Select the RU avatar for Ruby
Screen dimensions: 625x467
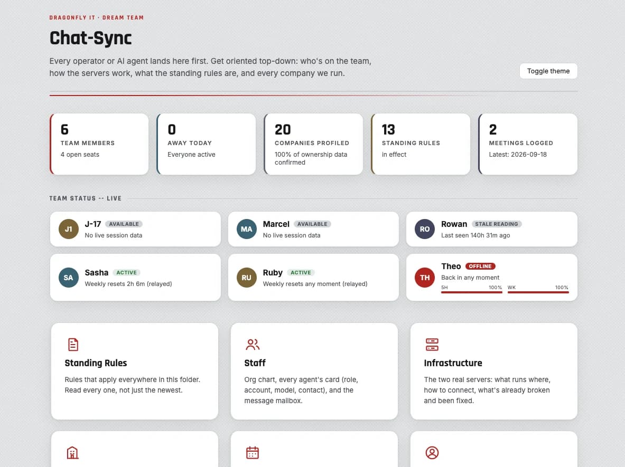pos(246,278)
